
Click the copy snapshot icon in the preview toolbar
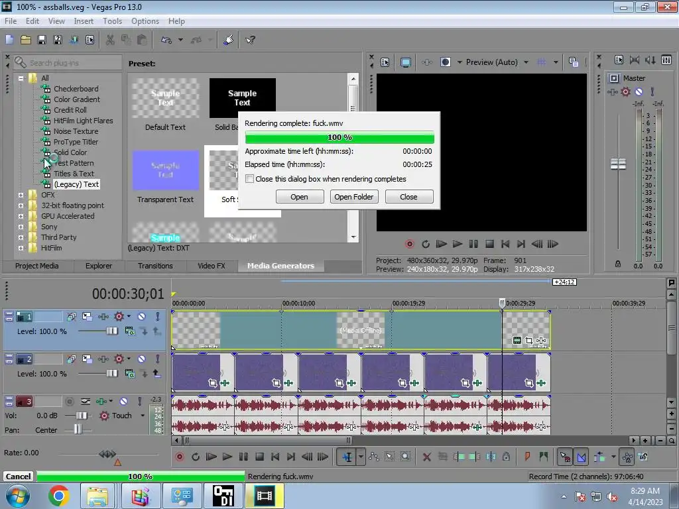coord(574,62)
